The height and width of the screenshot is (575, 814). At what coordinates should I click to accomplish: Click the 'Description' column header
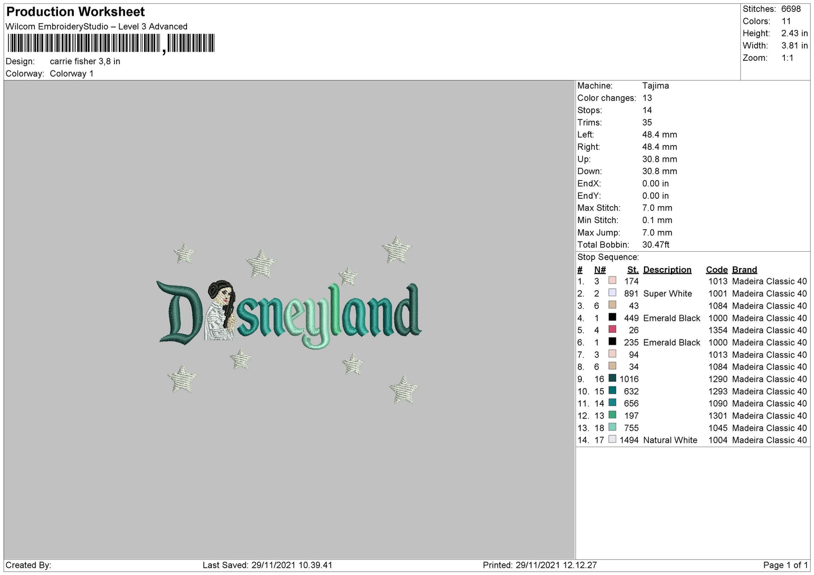pos(667,270)
